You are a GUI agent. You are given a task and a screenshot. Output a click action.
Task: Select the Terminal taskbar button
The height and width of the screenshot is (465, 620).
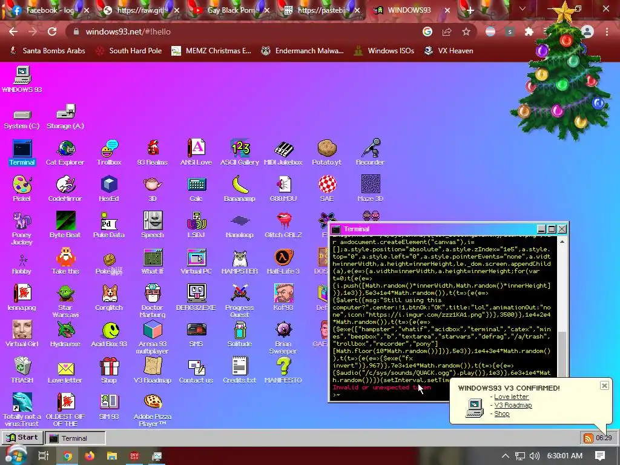coord(75,438)
